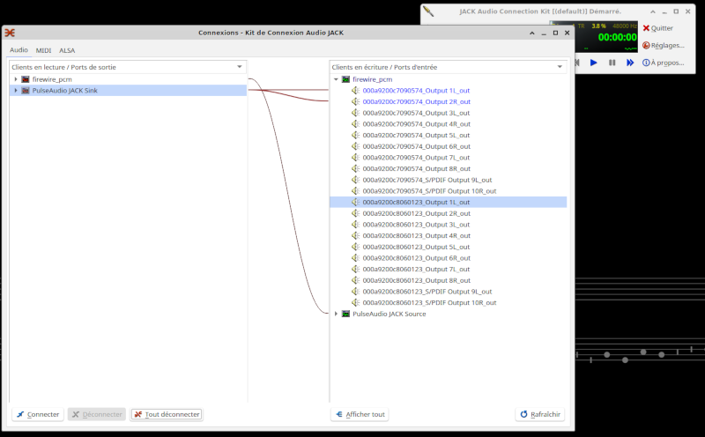
Task: Select port 000a9200c8060123_Output 7L_out
Action: pyautogui.click(x=416, y=269)
